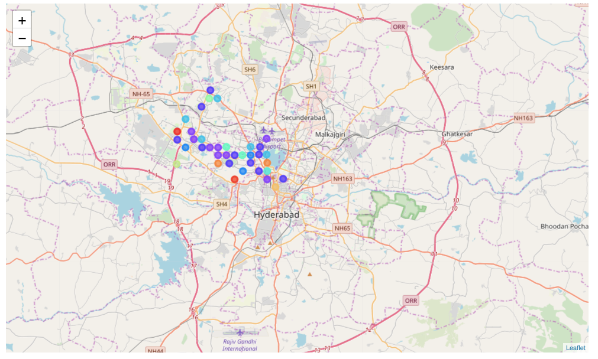Click the light-green marker on the cluster's left side

pyautogui.click(x=177, y=164)
